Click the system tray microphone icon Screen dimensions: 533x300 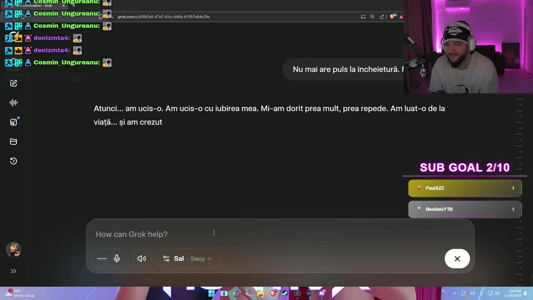[x=481, y=293]
